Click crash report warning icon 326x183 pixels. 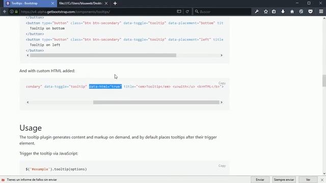click(x=3, y=180)
